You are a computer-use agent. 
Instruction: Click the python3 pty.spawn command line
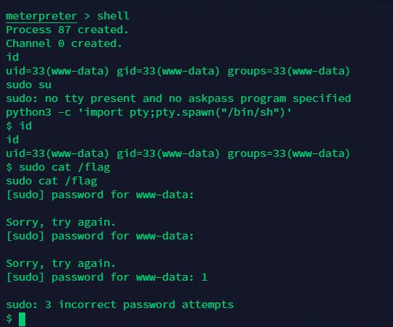149,113
